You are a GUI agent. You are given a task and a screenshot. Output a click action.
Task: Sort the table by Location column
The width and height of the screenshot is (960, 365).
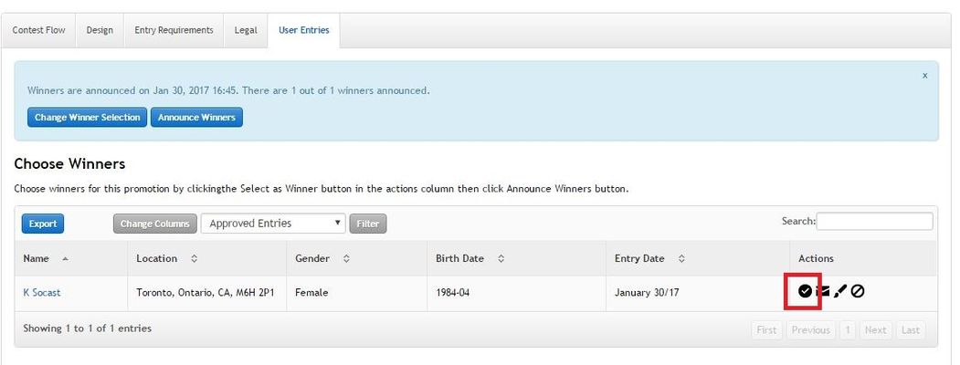point(194,259)
